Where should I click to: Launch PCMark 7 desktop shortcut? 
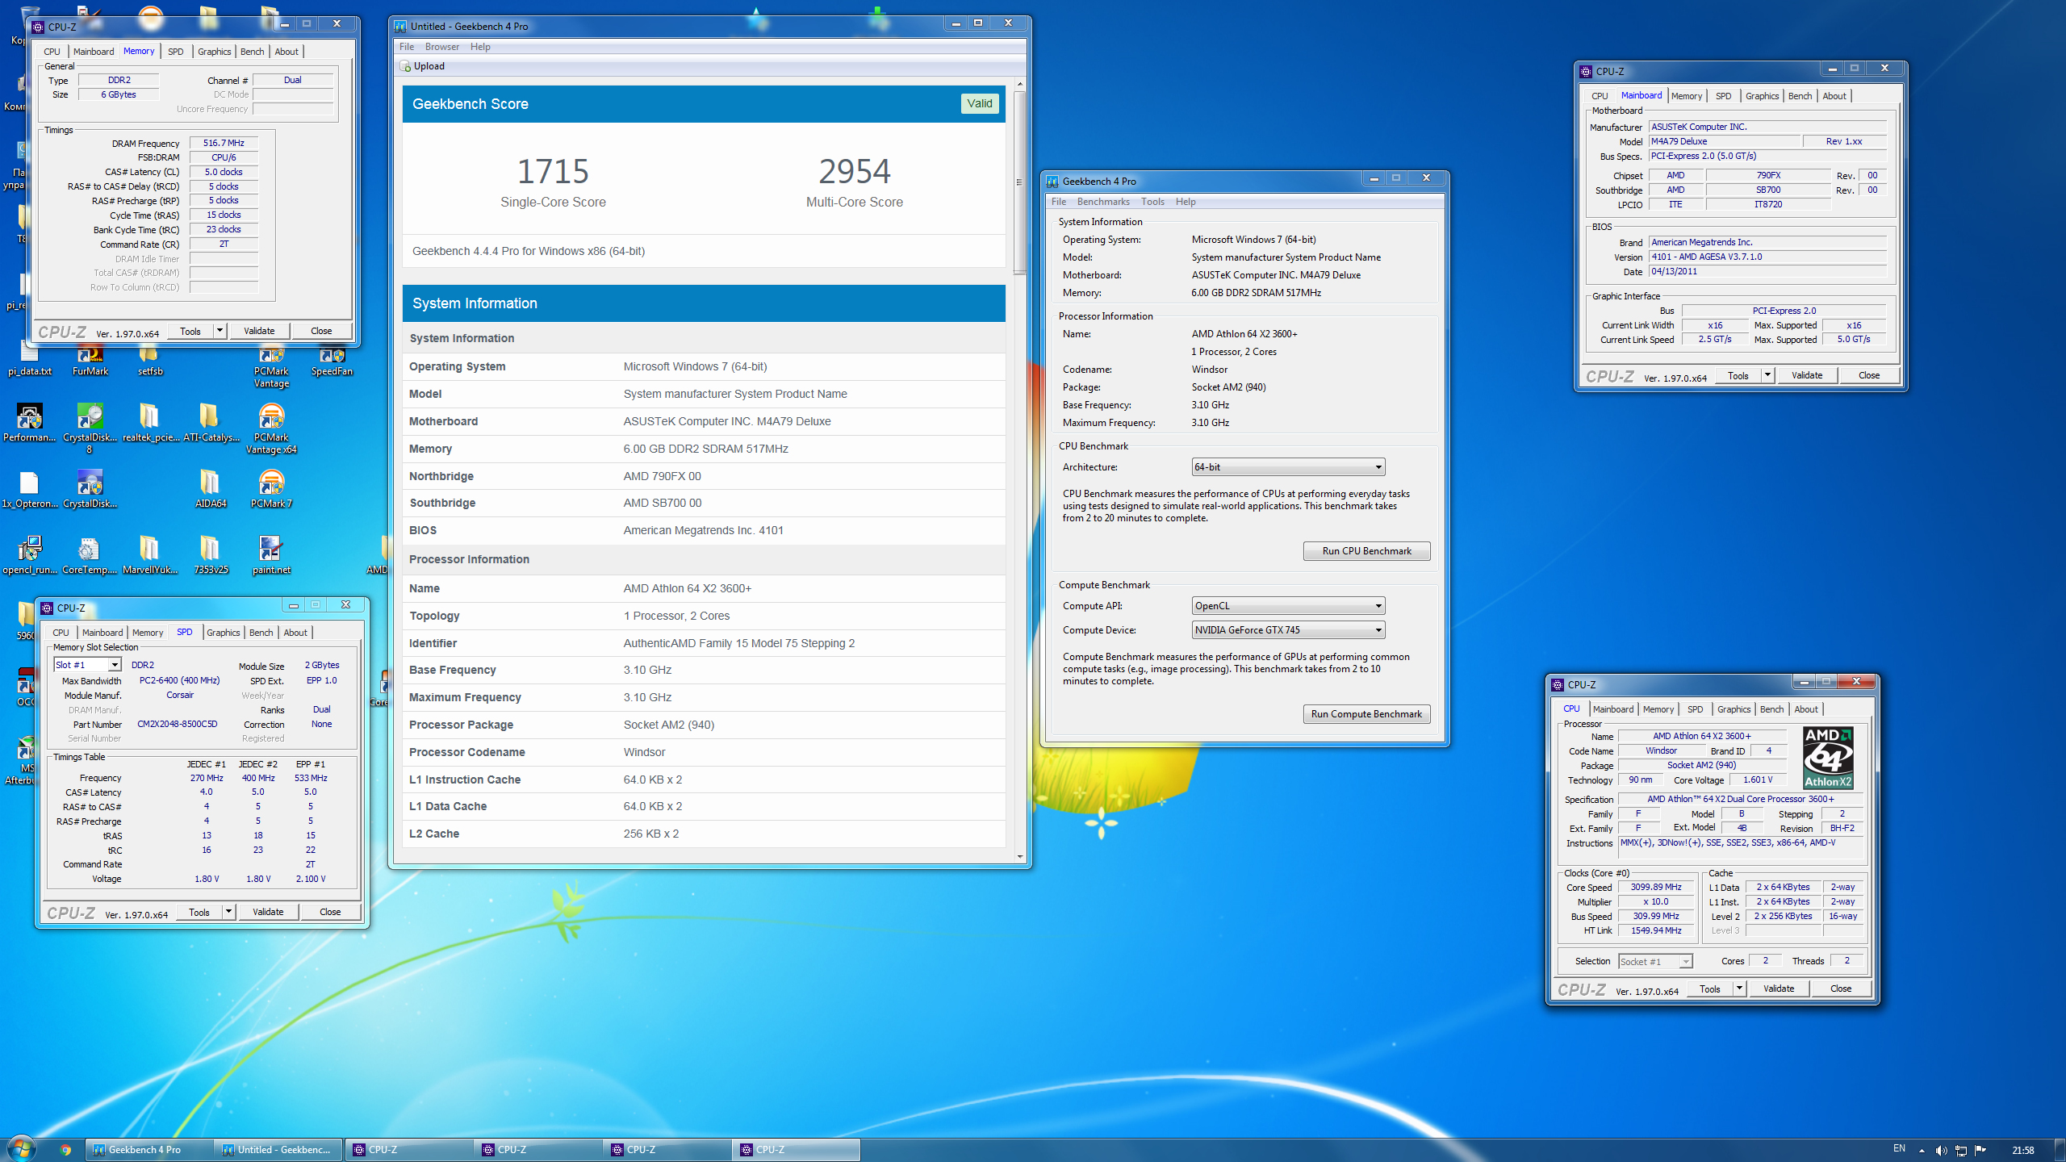pyautogui.click(x=271, y=489)
